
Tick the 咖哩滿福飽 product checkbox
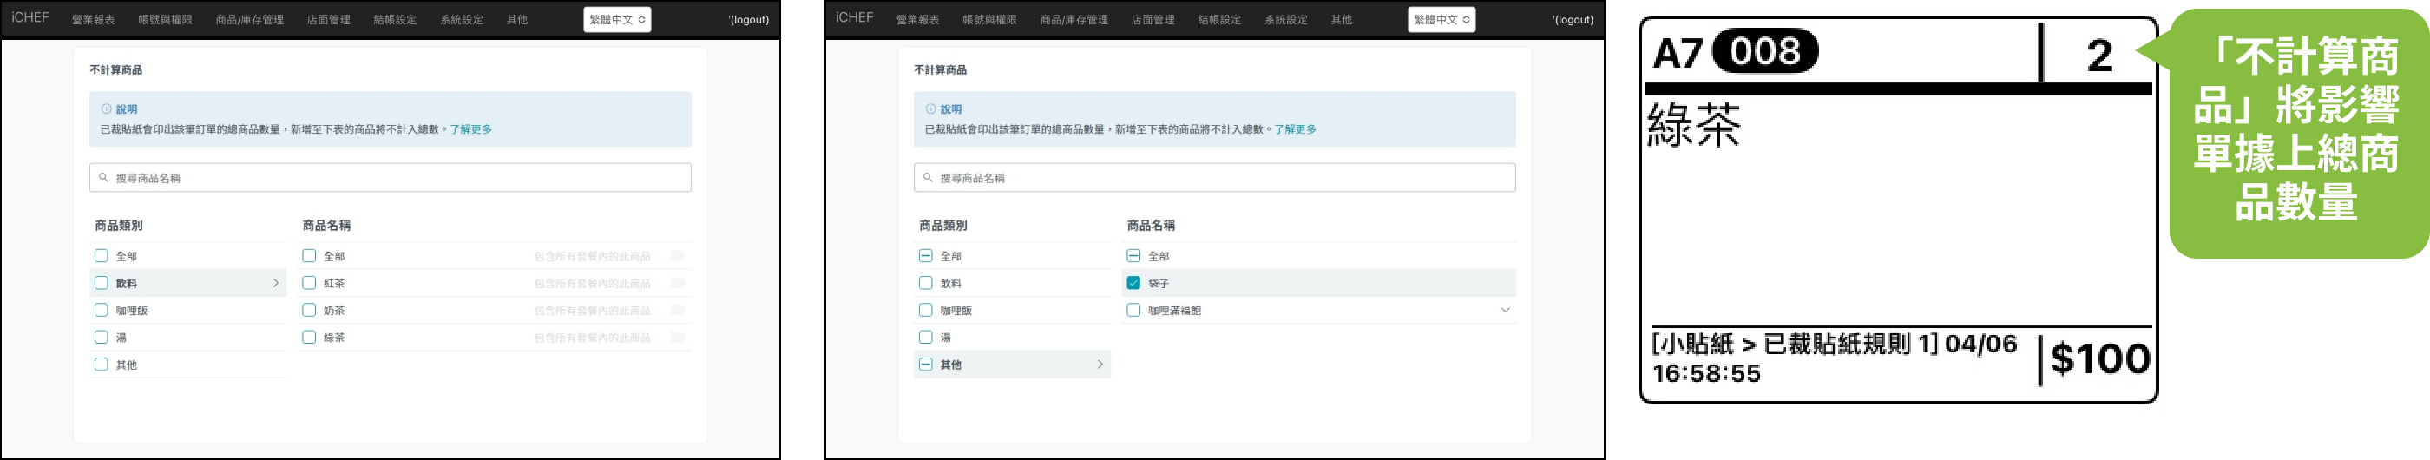(1133, 310)
